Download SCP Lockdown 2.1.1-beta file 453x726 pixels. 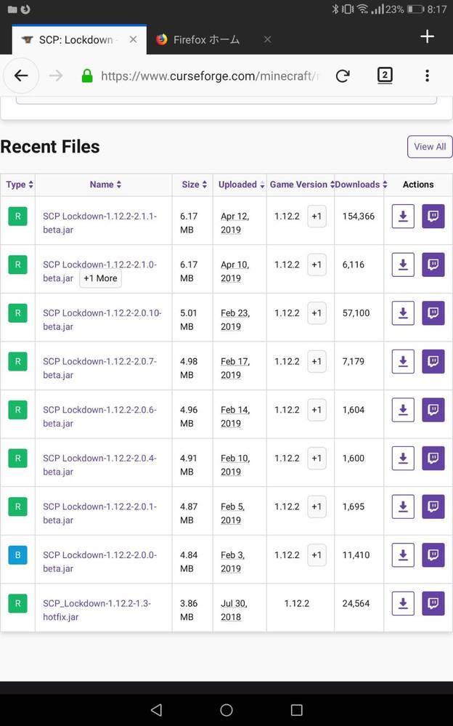click(x=403, y=217)
